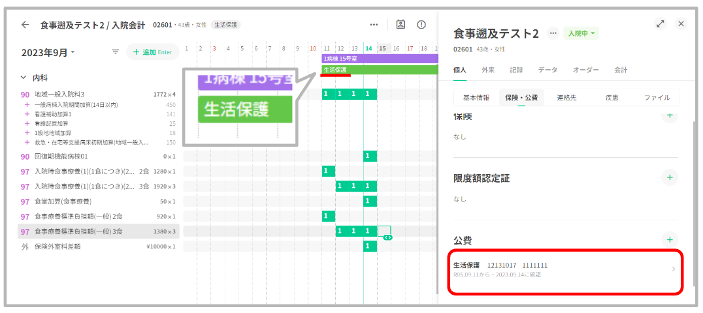Click the green arrows handle under day 15

[388, 238]
